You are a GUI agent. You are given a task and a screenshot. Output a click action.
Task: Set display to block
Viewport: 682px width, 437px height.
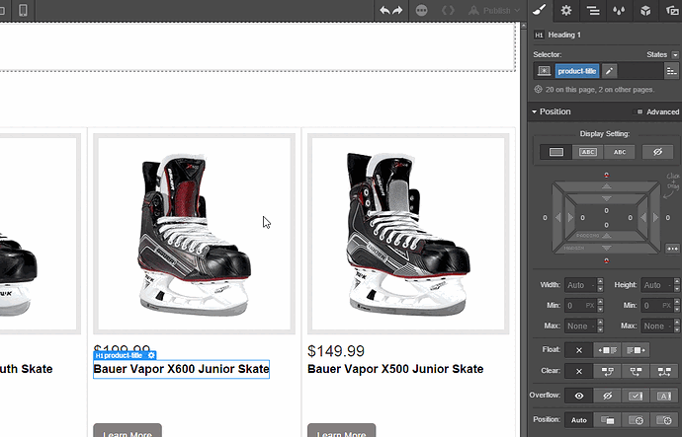(555, 152)
